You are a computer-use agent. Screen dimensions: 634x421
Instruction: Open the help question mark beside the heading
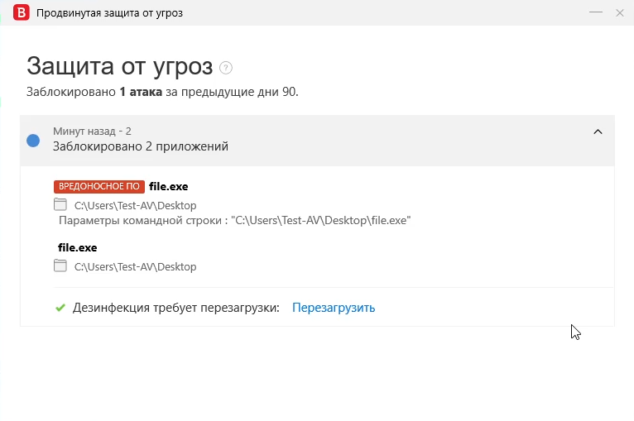pyautogui.click(x=226, y=68)
